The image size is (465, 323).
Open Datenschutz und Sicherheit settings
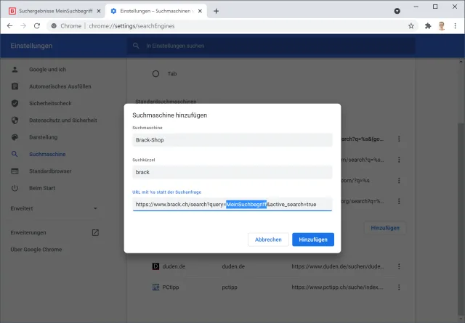pos(62,120)
